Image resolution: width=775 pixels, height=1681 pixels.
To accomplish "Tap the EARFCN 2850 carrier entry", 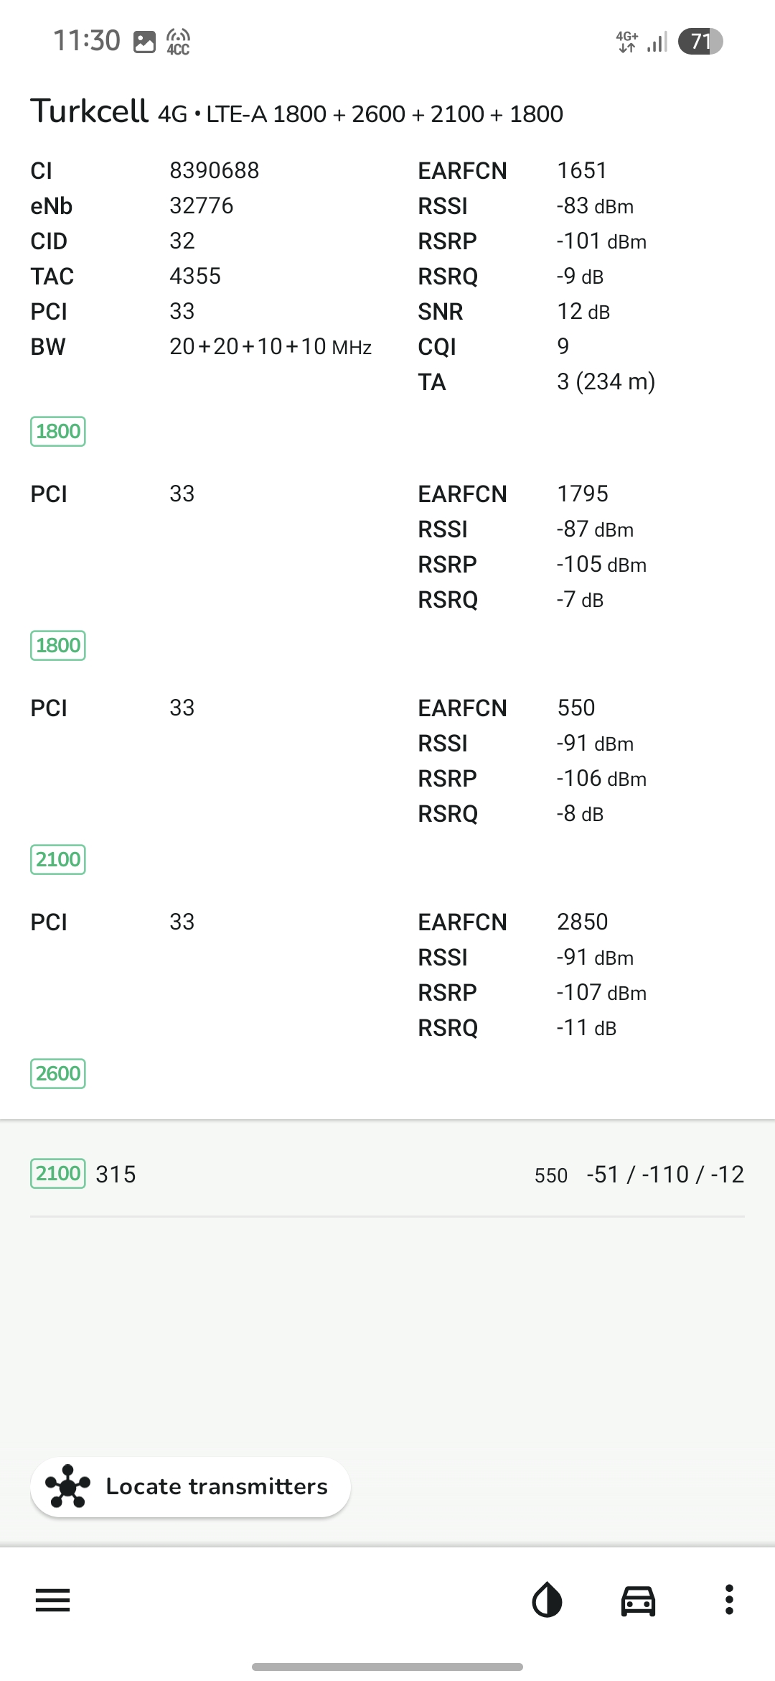I will tap(582, 922).
